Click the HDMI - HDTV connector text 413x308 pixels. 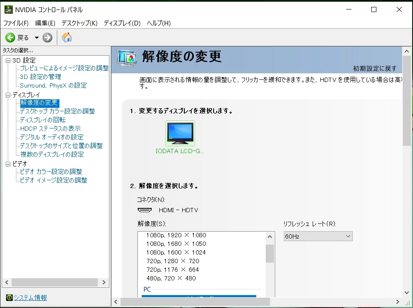(x=179, y=210)
